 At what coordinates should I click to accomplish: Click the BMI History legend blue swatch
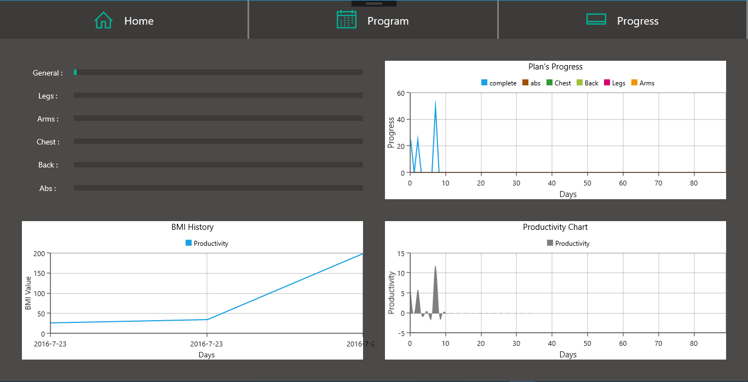point(188,243)
